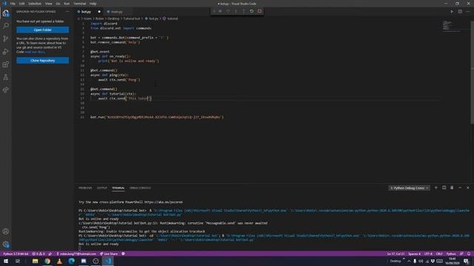Viewport: 474px width, 266px height.
Task: Click the Clone Repository button
Action: tap(43, 61)
